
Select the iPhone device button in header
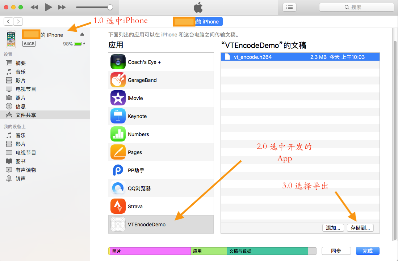(198, 22)
